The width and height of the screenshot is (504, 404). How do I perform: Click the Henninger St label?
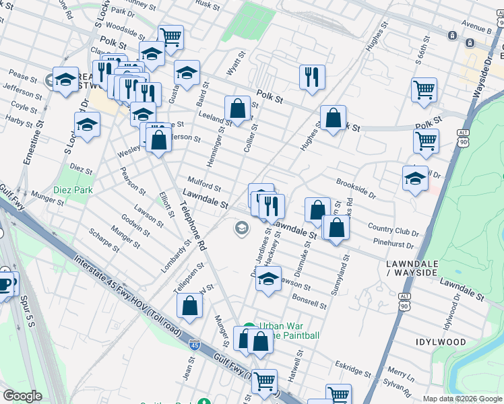coord(216,147)
